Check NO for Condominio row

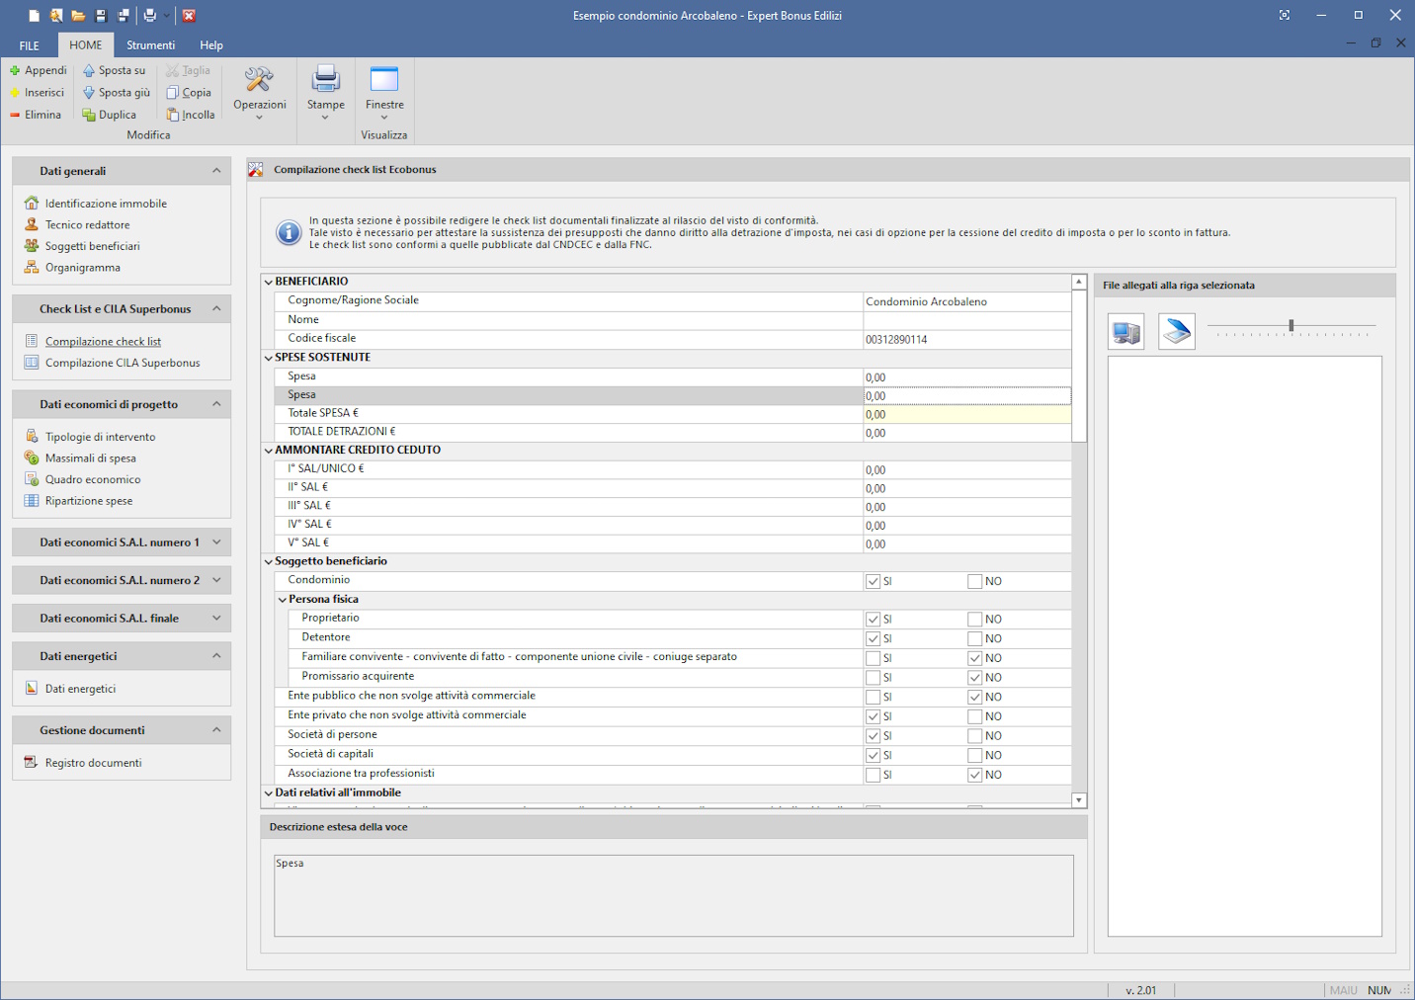click(x=974, y=581)
